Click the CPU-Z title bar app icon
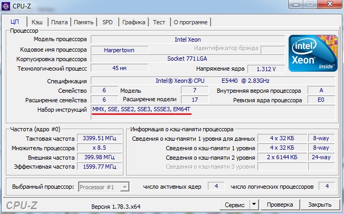344x214 pixels. [x=5, y=6]
